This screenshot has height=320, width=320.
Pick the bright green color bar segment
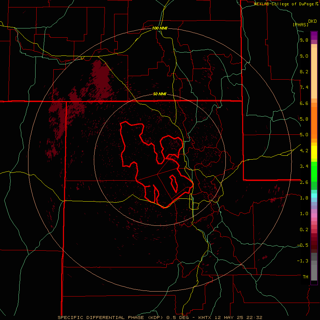314,174
